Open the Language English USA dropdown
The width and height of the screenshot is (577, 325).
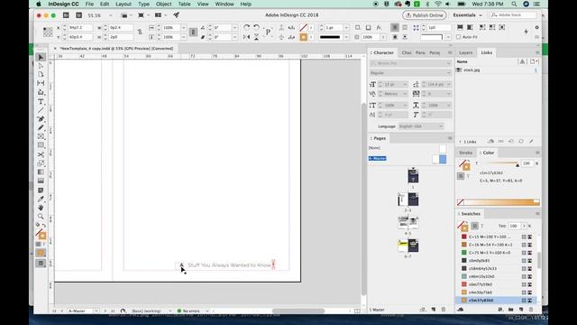point(421,126)
